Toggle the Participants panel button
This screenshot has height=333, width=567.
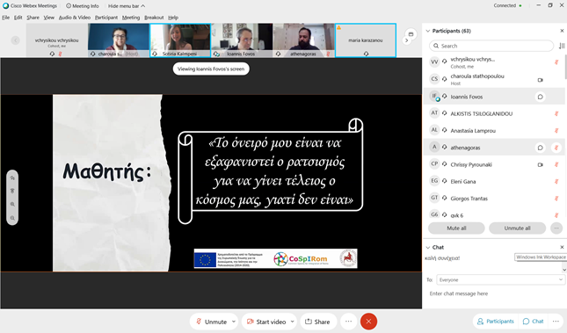496,321
